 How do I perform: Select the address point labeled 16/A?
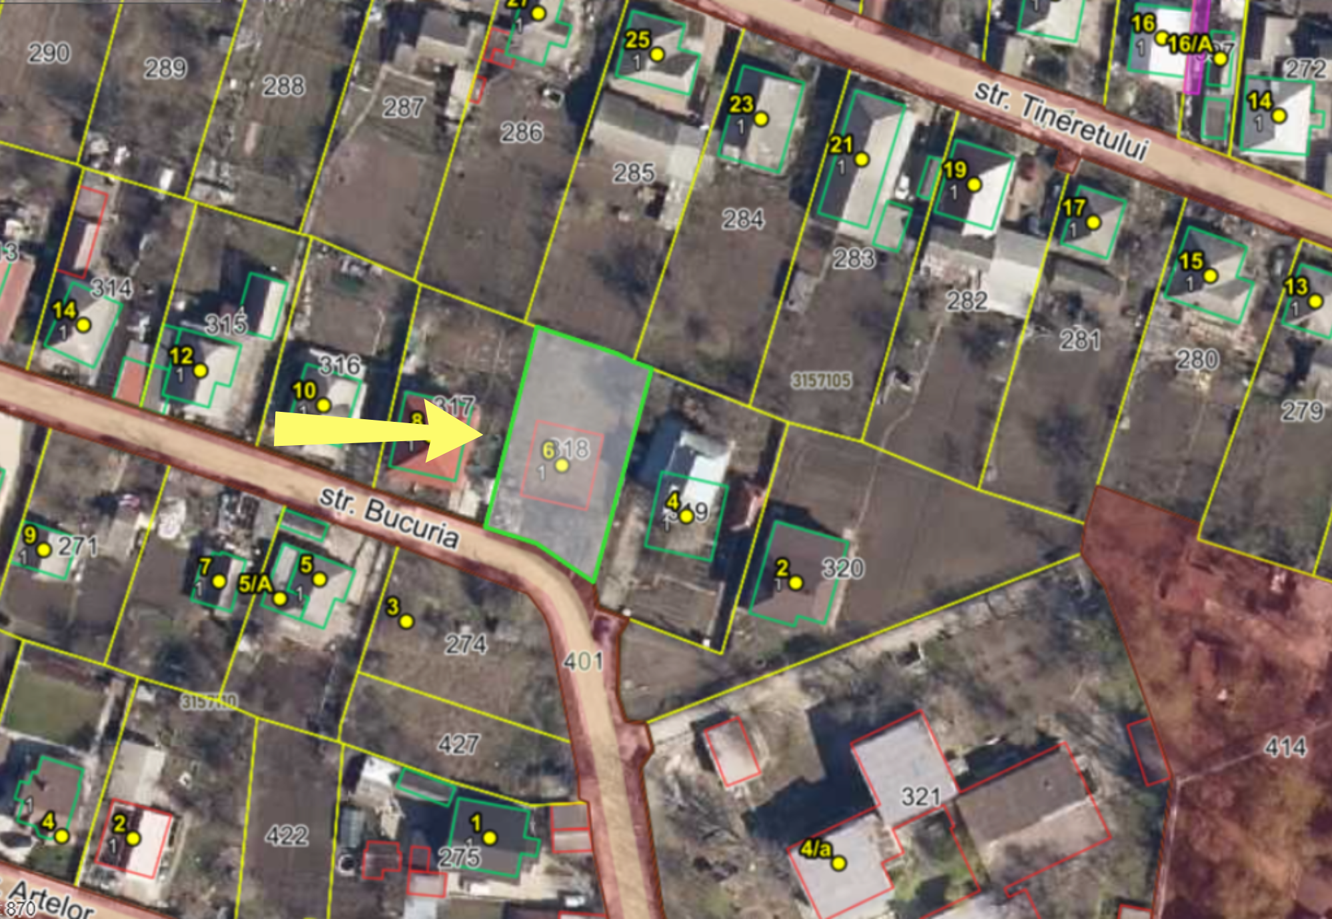[1220, 59]
